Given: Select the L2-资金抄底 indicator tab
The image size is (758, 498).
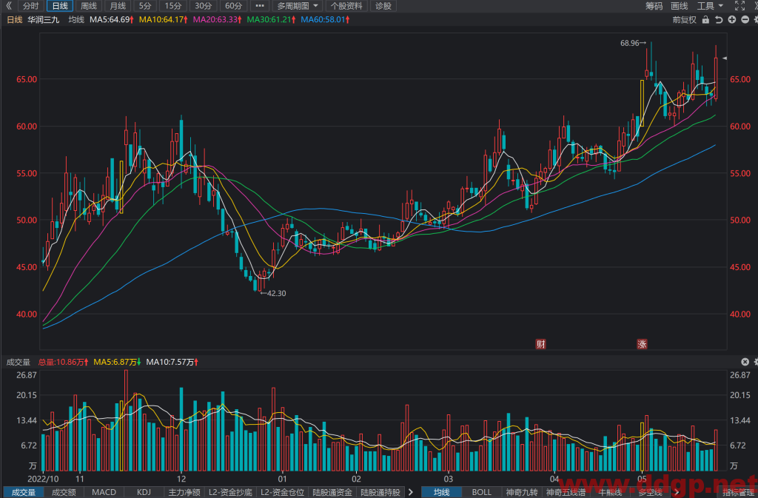Looking at the screenshot, I should (x=230, y=492).
